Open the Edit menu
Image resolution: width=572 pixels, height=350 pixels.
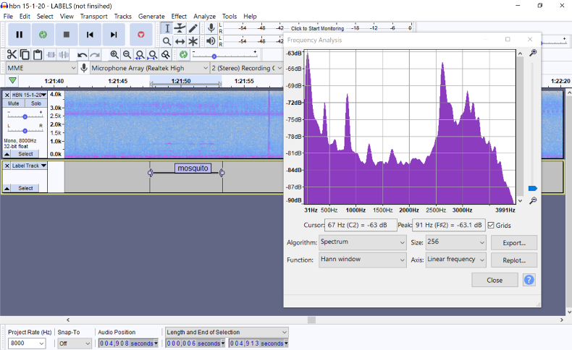pos(25,17)
